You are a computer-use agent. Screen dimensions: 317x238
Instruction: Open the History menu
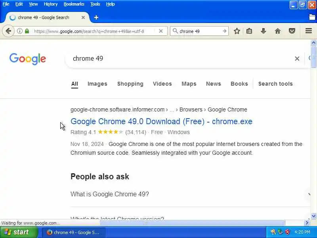click(51, 4)
